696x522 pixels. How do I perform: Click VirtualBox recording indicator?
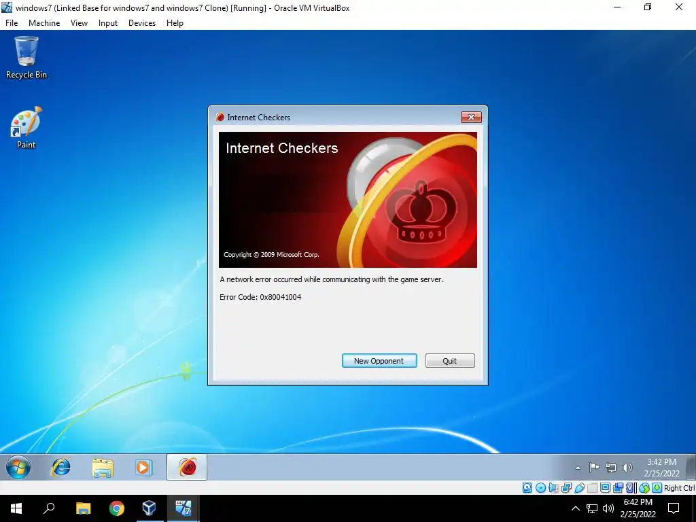coord(618,488)
